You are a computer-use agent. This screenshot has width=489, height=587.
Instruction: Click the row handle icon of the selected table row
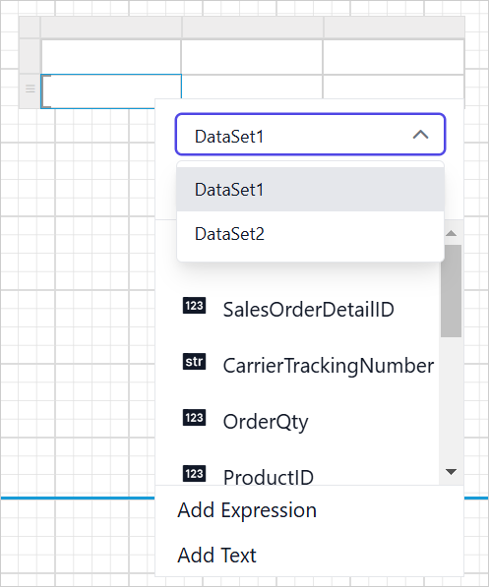pos(30,88)
